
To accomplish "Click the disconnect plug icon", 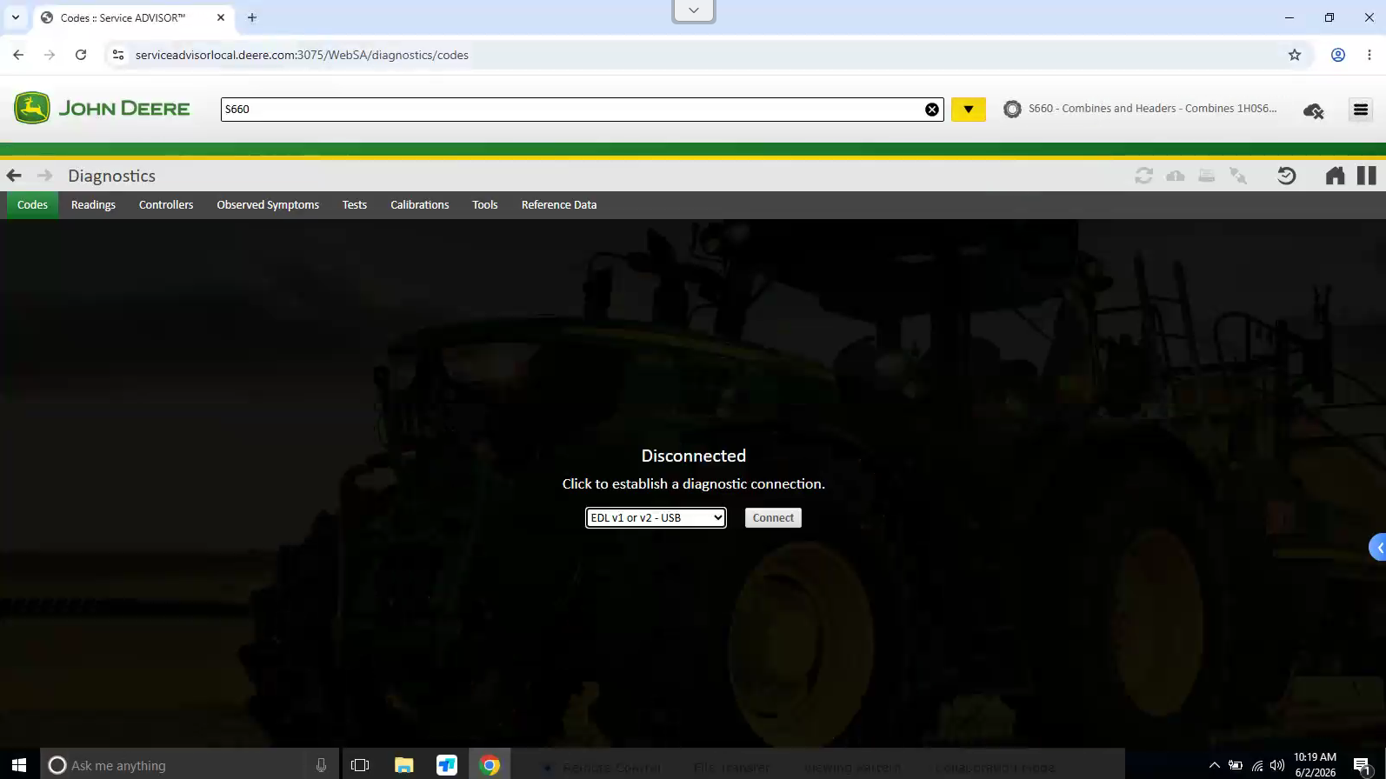I will click(1238, 176).
